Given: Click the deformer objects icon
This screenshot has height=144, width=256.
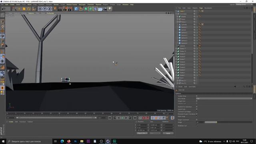Looking at the screenshot, I should click(96, 9).
